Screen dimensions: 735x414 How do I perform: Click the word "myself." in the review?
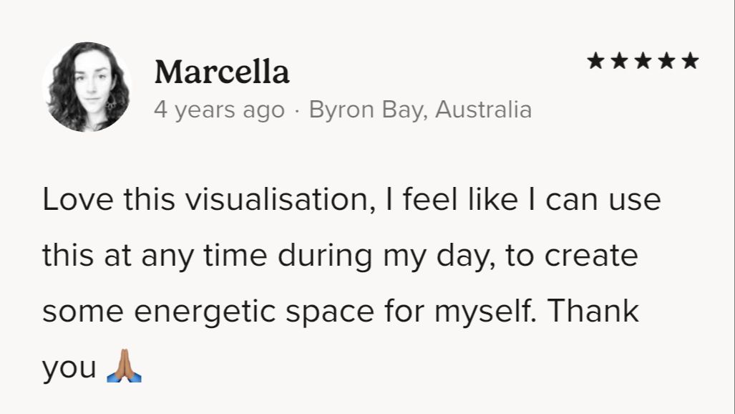pos(489,312)
